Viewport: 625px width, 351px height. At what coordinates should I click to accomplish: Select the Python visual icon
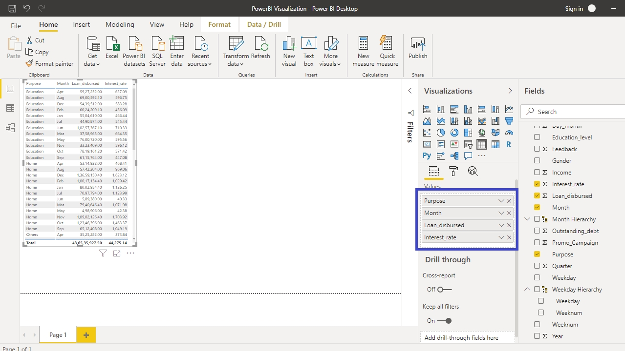(x=427, y=156)
